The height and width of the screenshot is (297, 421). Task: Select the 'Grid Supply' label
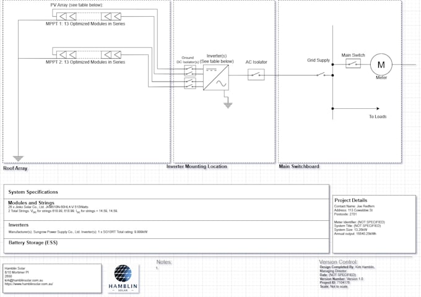pyautogui.click(x=318, y=60)
